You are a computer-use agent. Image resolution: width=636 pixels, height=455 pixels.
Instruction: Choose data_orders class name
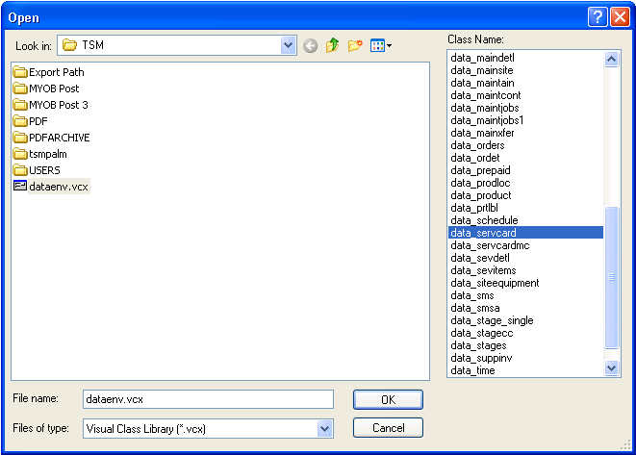click(x=477, y=145)
